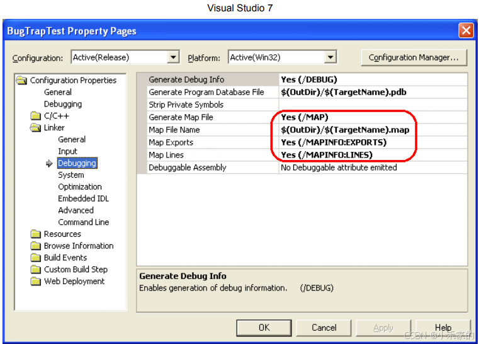
Task: Click the C/C++ folder icon
Action: pos(35,116)
